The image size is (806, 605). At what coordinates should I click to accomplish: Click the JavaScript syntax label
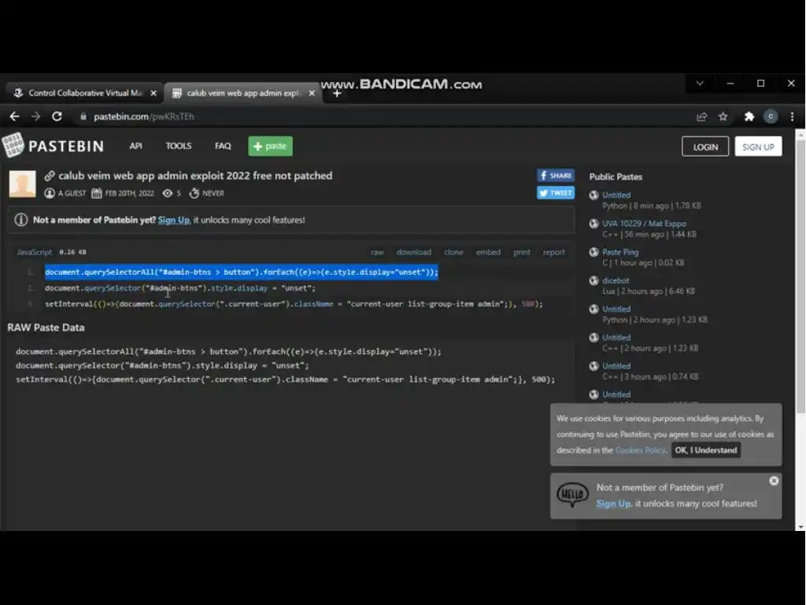35,252
